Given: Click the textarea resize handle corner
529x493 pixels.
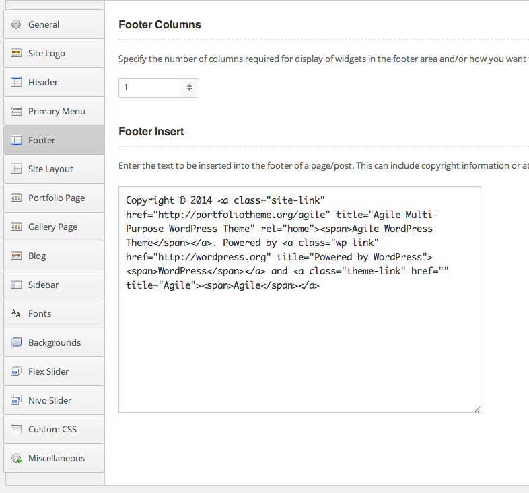Looking at the screenshot, I should tap(477, 410).
